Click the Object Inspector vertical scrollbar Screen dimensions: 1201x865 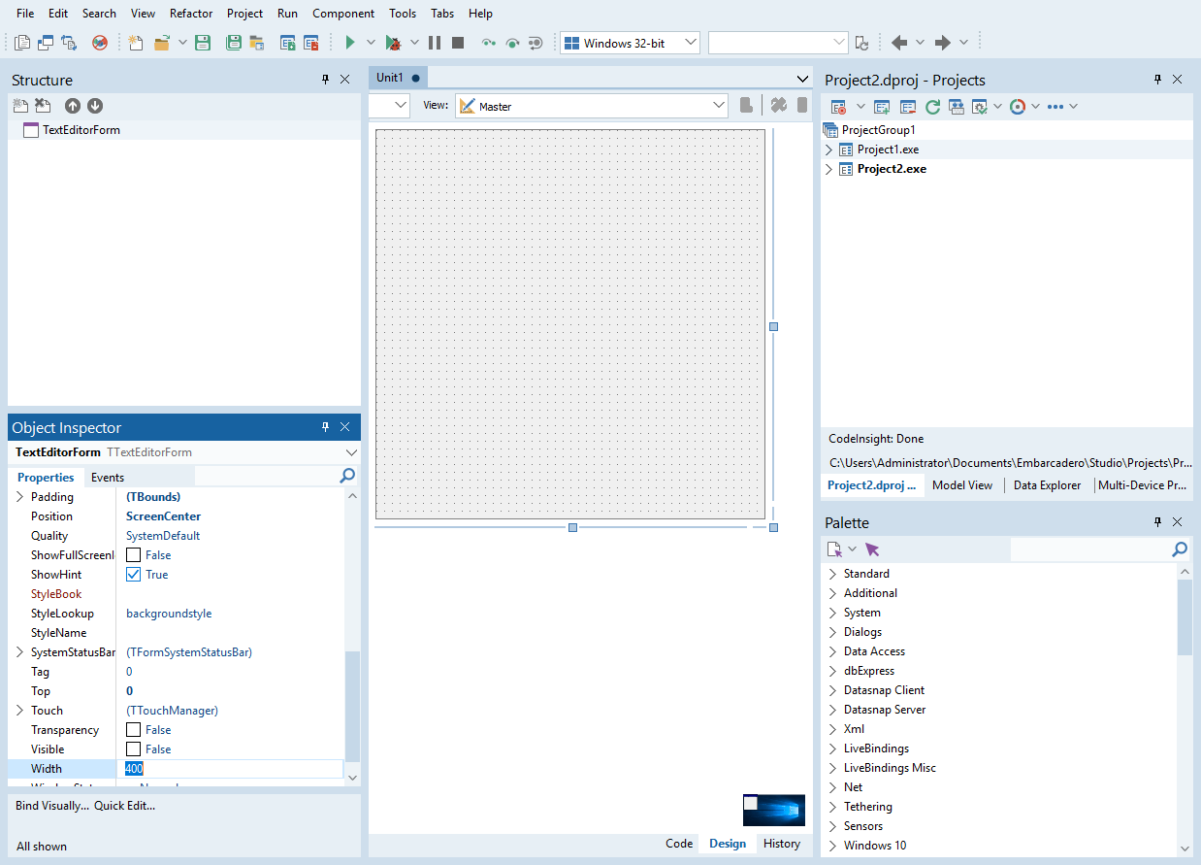[352, 636]
